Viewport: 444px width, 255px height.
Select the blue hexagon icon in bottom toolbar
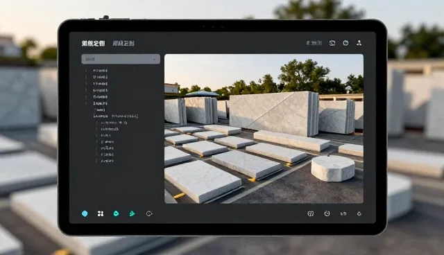[x=85, y=213]
